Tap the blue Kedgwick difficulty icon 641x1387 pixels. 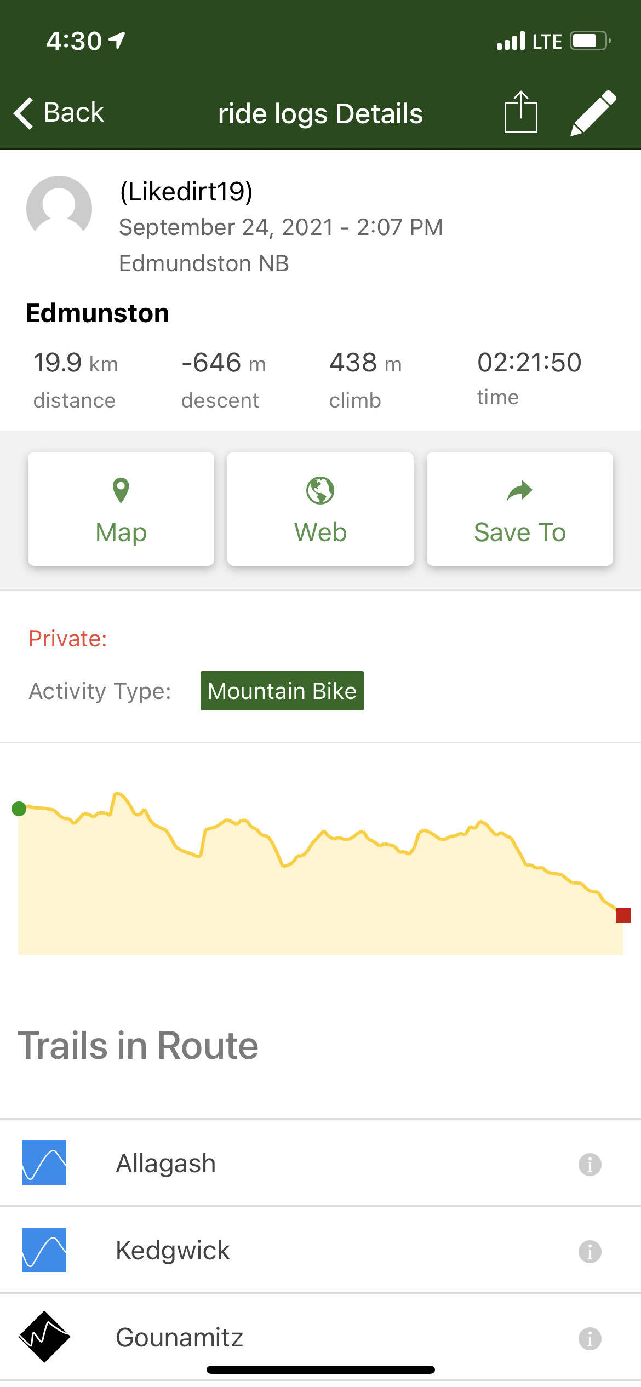coord(44,1250)
